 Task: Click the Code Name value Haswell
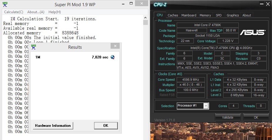[192, 30]
